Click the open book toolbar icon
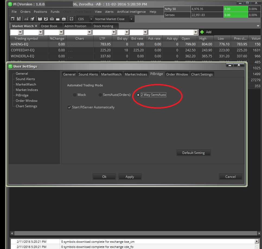Viewport: 262px width, 249px height. point(40,19)
